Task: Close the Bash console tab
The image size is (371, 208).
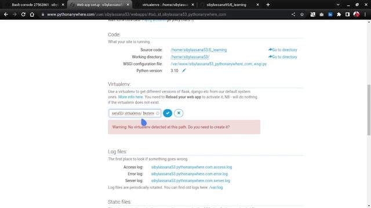Action: (63, 5)
